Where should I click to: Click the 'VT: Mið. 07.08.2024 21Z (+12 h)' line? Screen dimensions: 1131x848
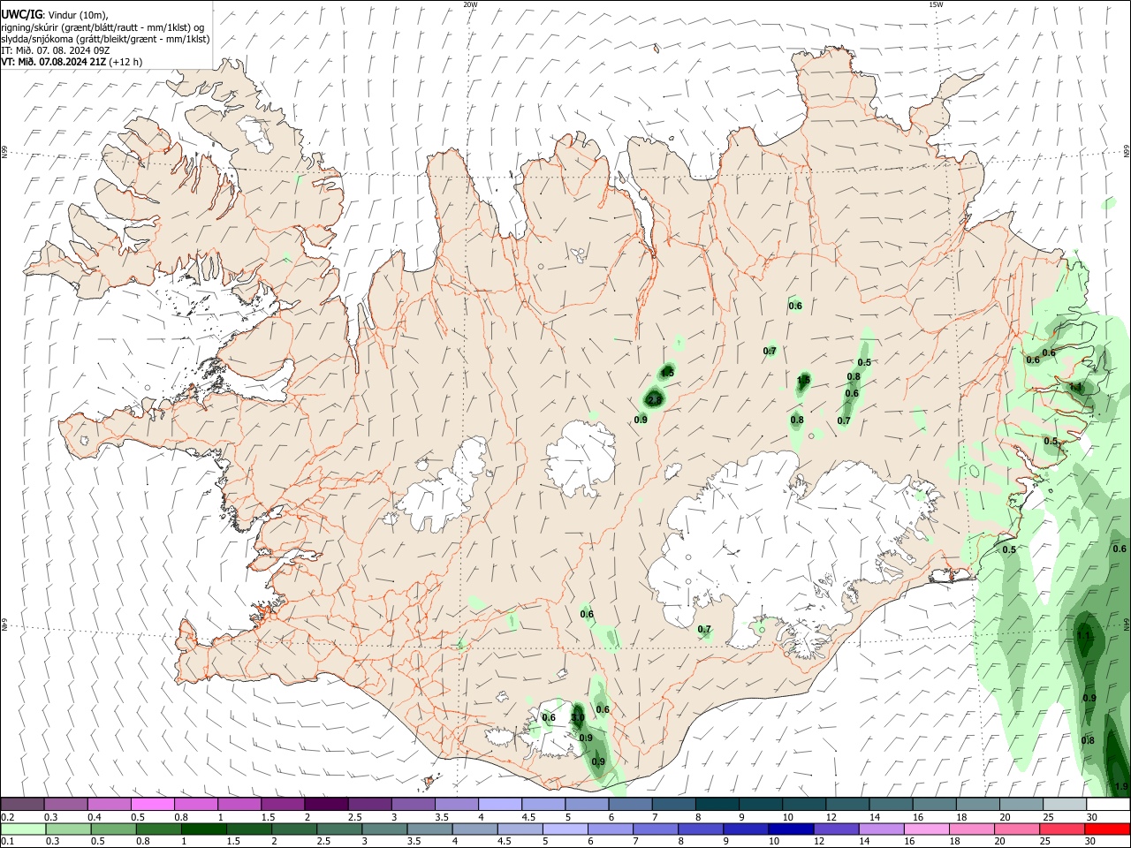tap(72, 62)
